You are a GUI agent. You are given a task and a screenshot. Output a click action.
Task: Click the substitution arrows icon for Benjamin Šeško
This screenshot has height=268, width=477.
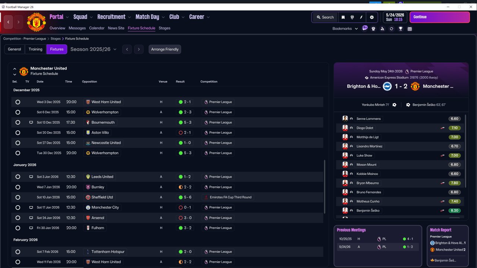click(x=442, y=211)
